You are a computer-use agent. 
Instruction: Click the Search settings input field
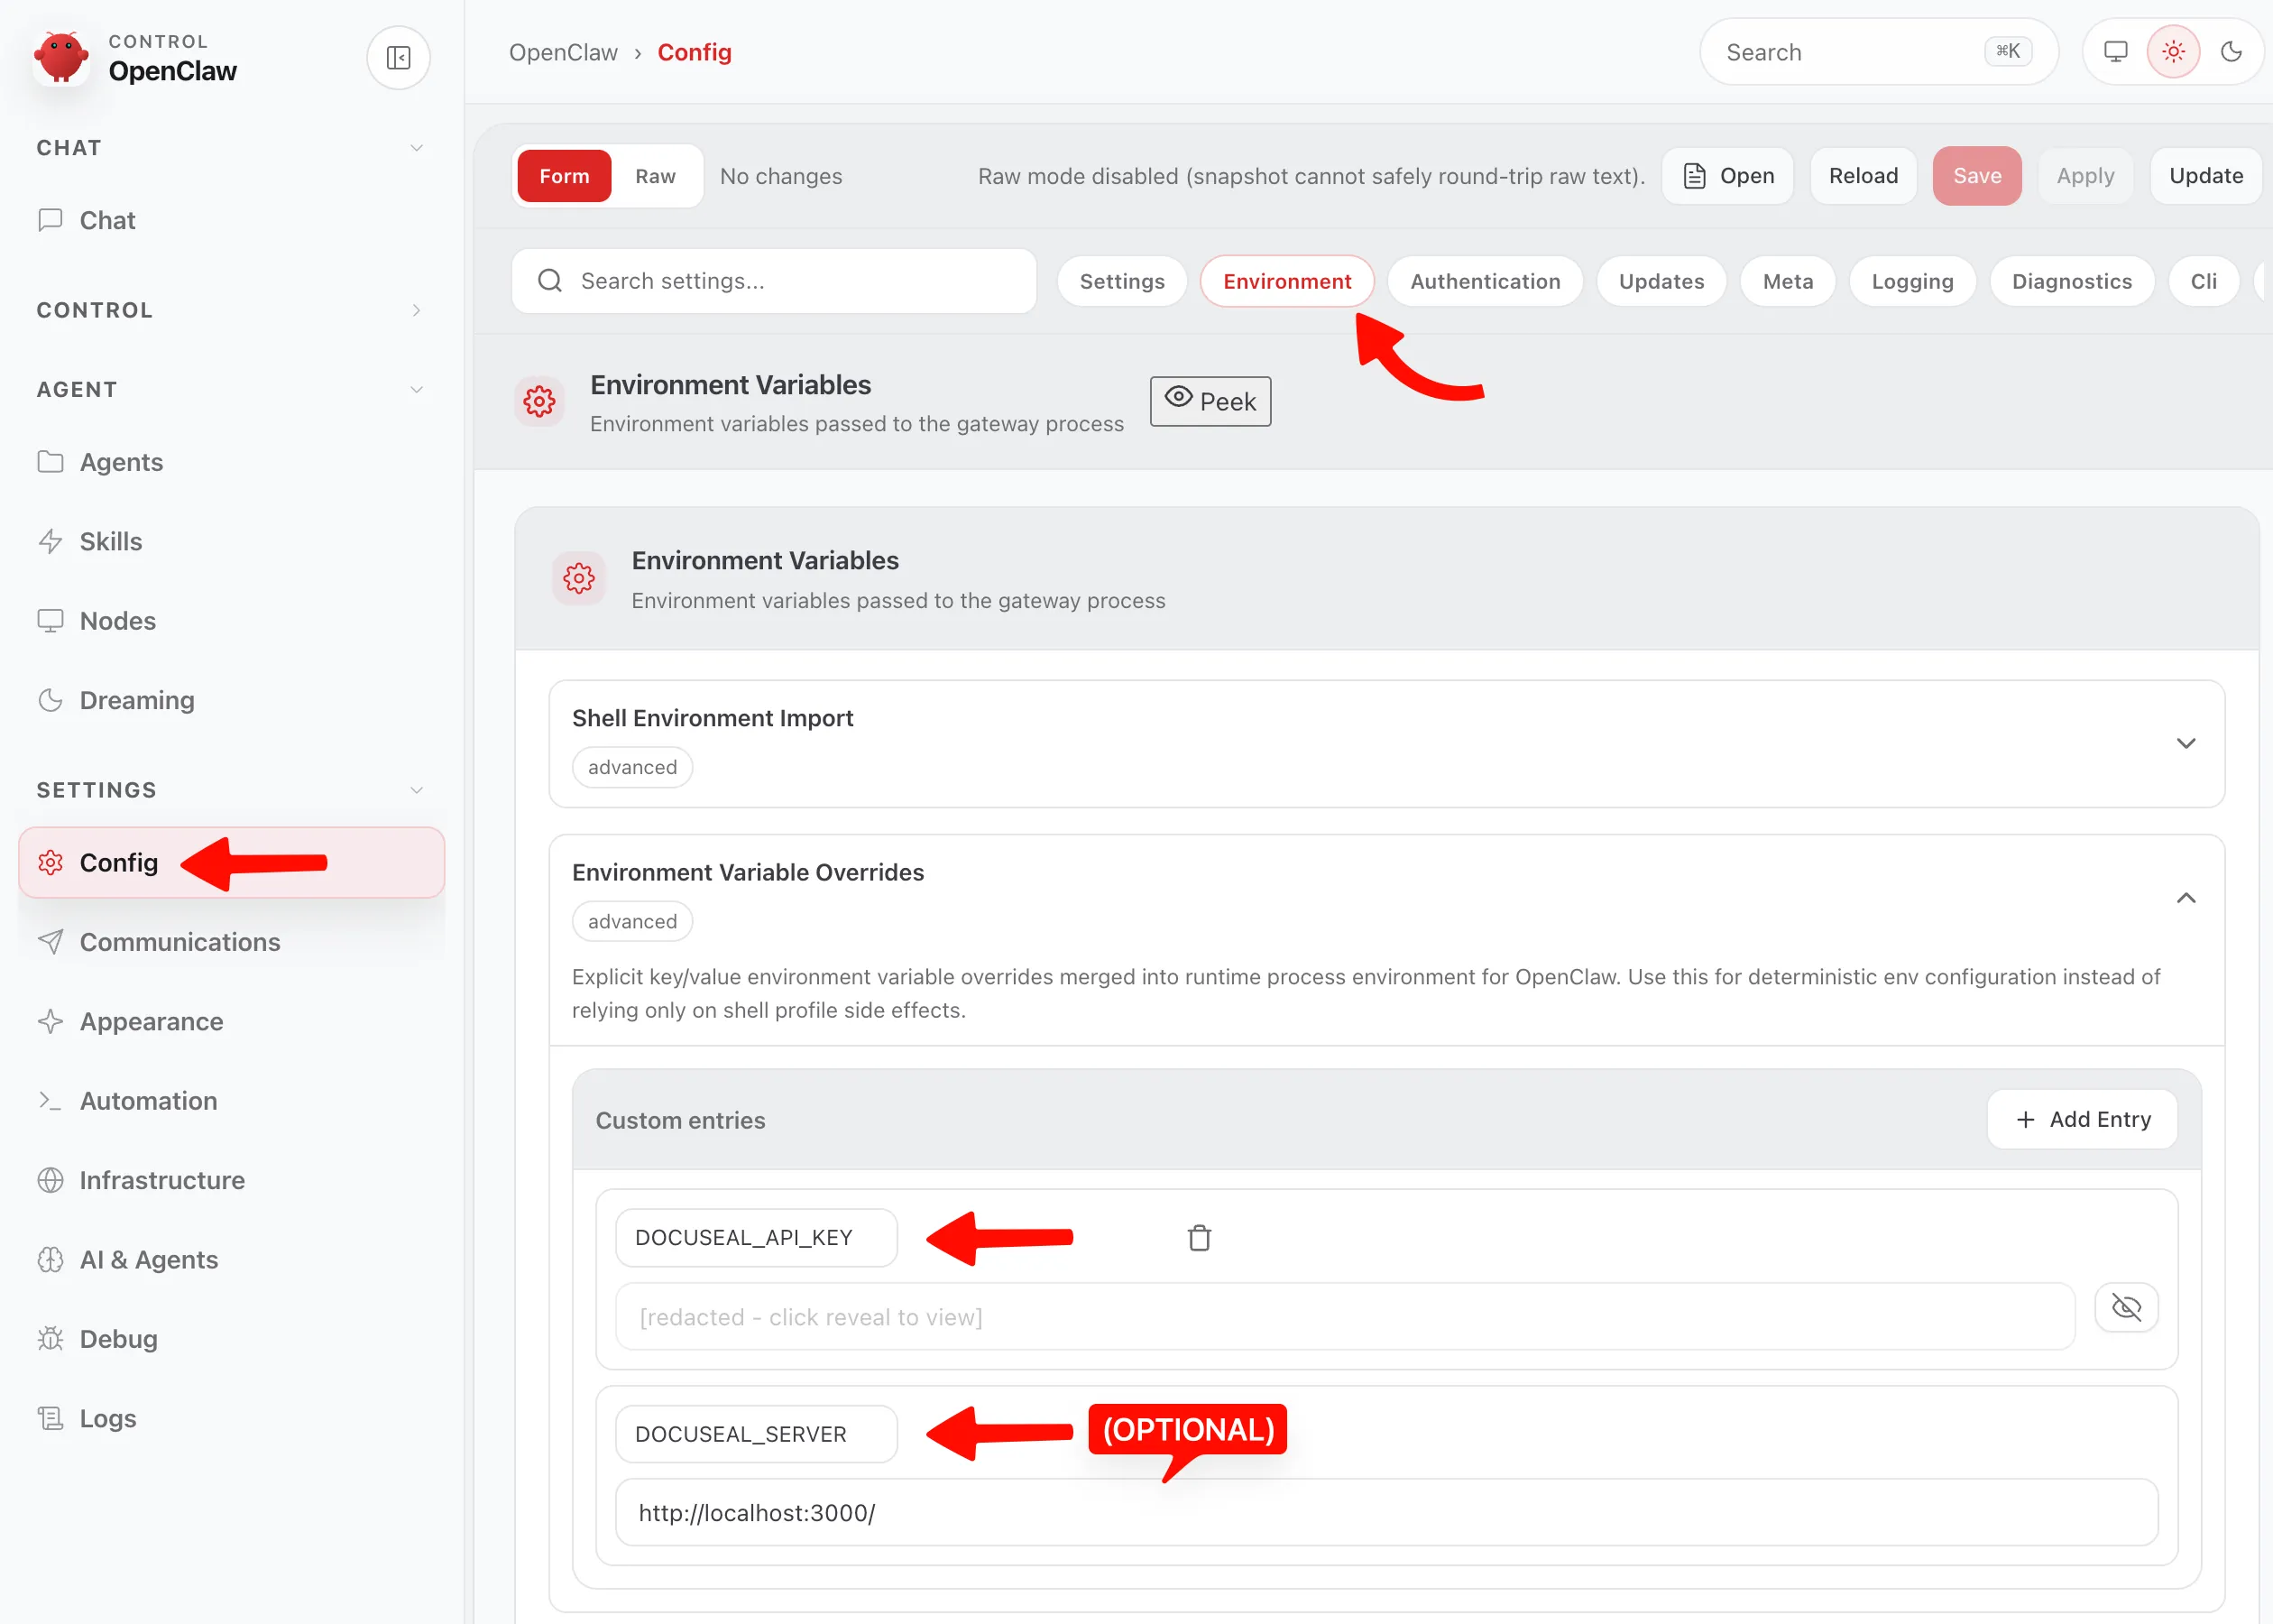(x=774, y=281)
